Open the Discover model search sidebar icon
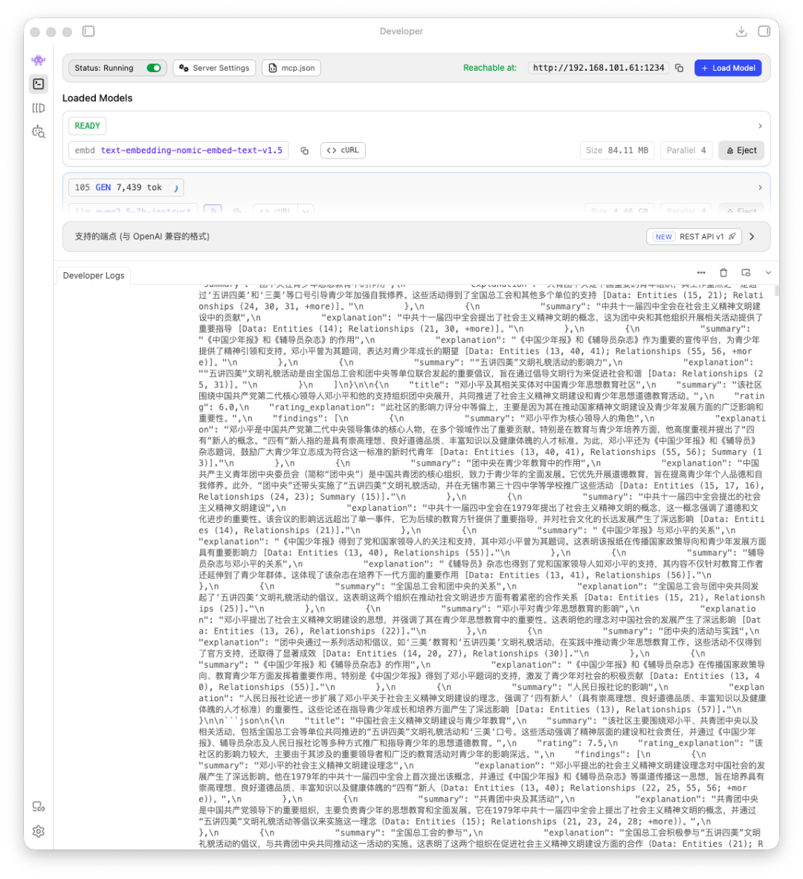 [39, 132]
